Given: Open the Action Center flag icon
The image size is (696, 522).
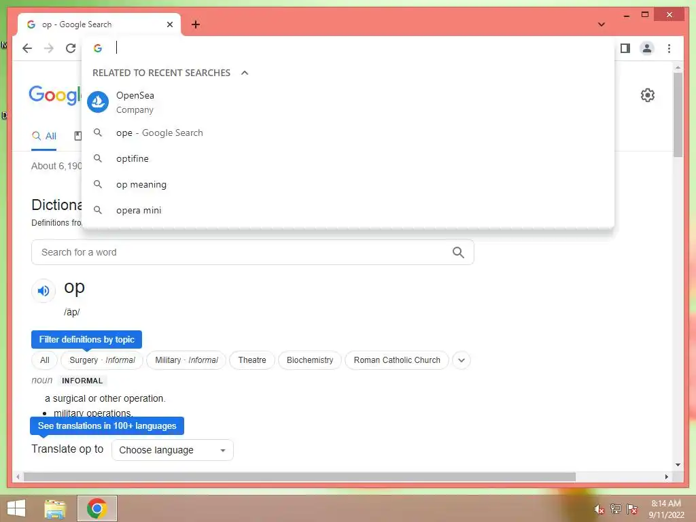Looking at the screenshot, I should pos(632,509).
